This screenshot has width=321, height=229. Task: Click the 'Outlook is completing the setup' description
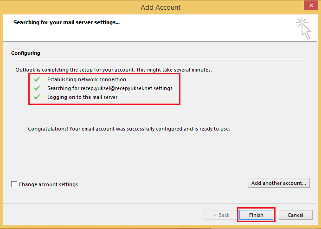point(114,70)
